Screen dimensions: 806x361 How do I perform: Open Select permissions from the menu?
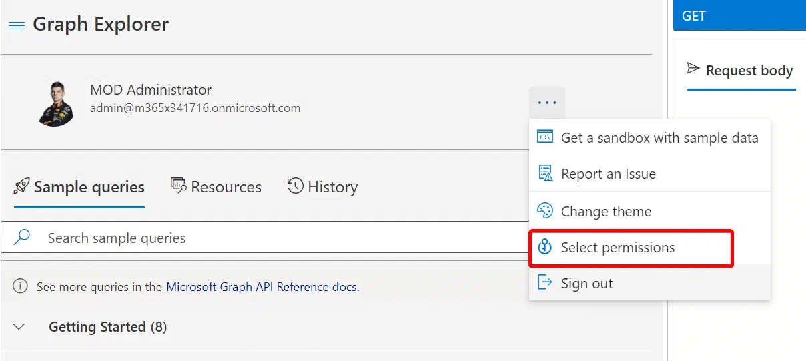pos(650,248)
